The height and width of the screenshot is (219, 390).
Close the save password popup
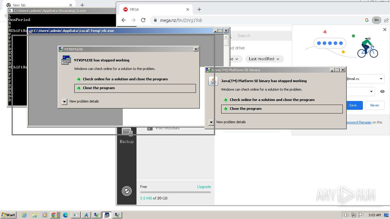(385, 30)
